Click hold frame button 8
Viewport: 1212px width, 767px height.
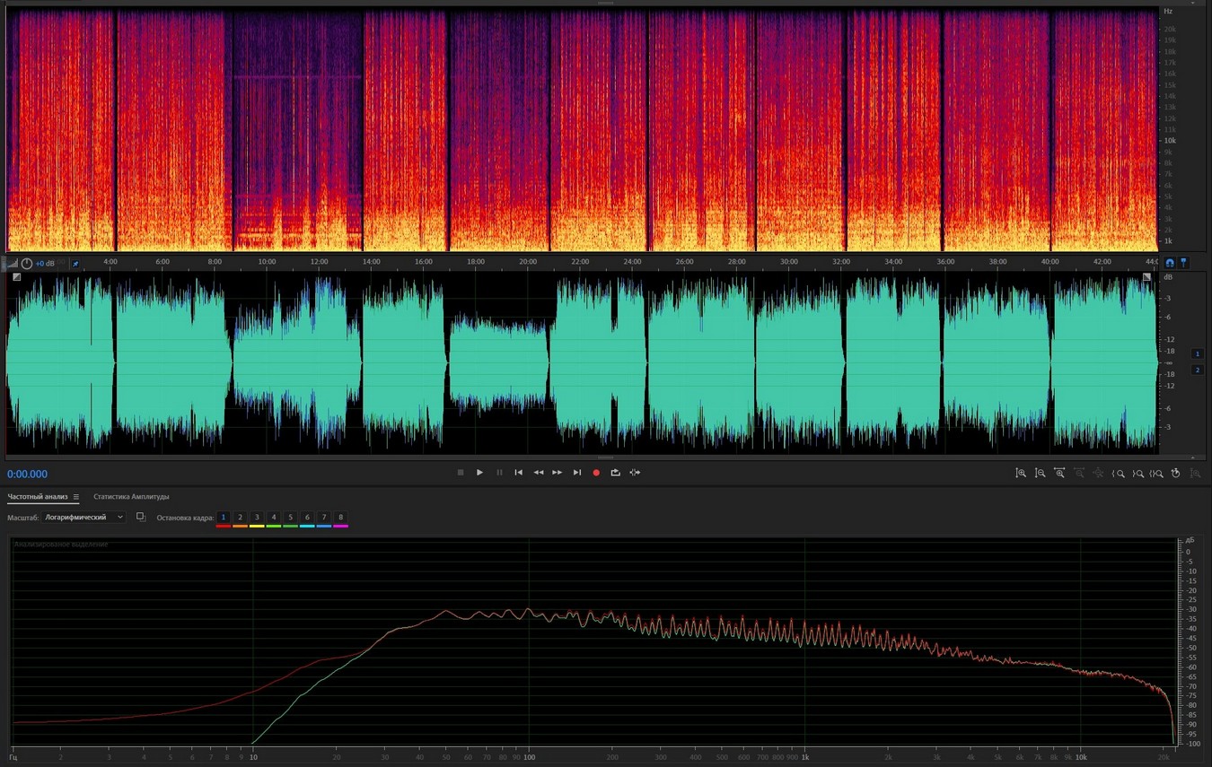click(x=340, y=518)
